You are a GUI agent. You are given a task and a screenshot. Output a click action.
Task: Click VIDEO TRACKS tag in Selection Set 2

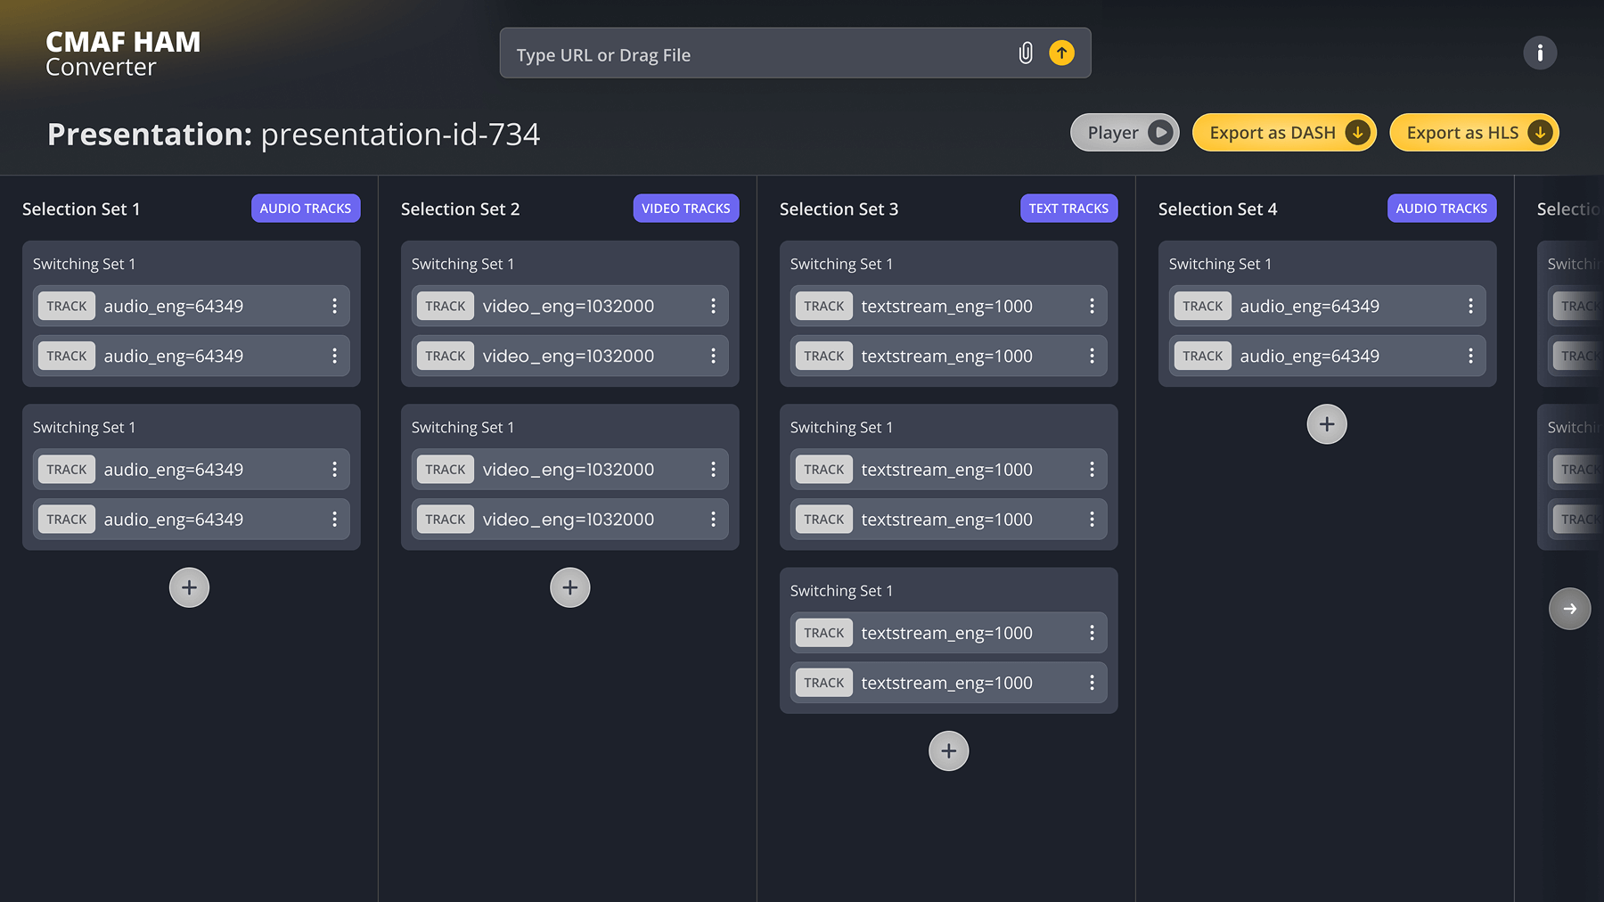(685, 209)
